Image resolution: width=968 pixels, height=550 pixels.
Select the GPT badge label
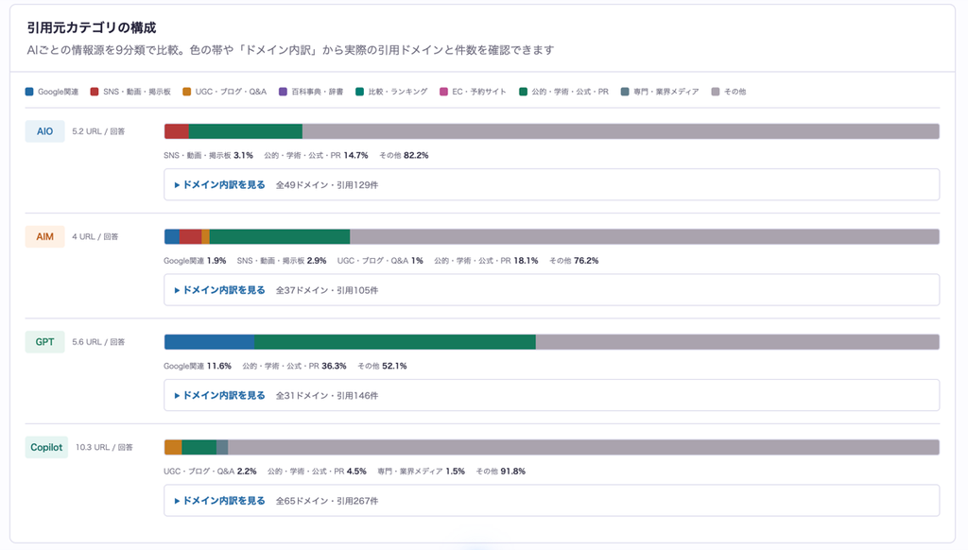tap(44, 342)
